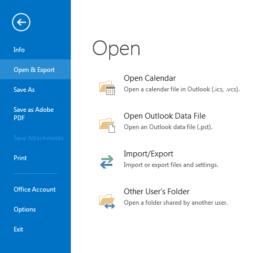254x253 pixels.
Task: Click description 'Open a folder shared by another user.'
Action: pos(176,203)
